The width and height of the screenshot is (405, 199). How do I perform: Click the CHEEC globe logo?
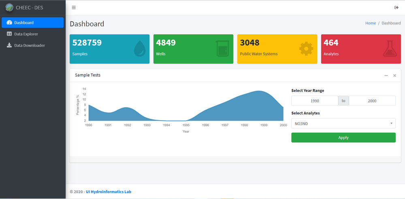9,7
